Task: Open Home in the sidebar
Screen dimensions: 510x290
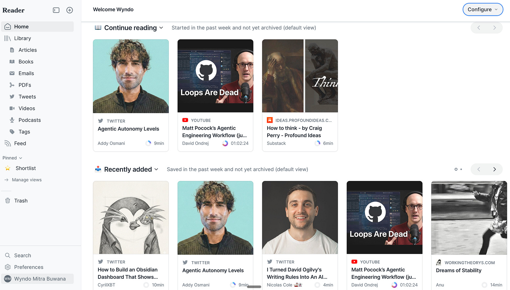Action: (x=37, y=27)
